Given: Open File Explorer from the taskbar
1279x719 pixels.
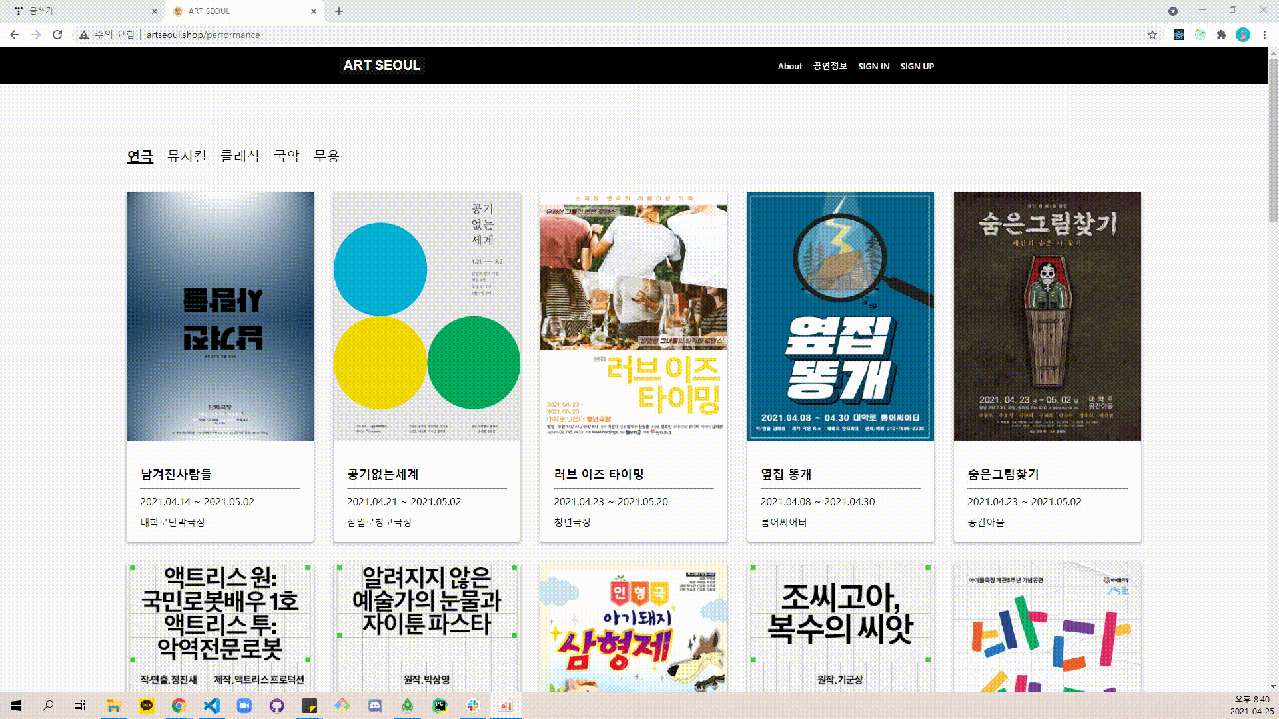Looking at the screenshot, I should tap(113, 706).
